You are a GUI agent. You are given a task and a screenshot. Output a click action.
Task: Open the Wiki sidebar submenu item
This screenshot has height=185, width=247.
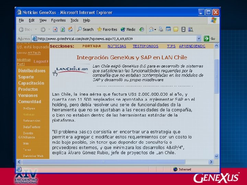(26, 144)
